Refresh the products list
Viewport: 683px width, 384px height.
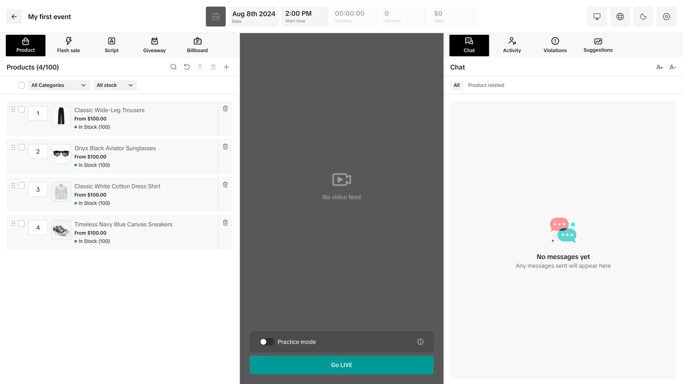tap(187, 67)
